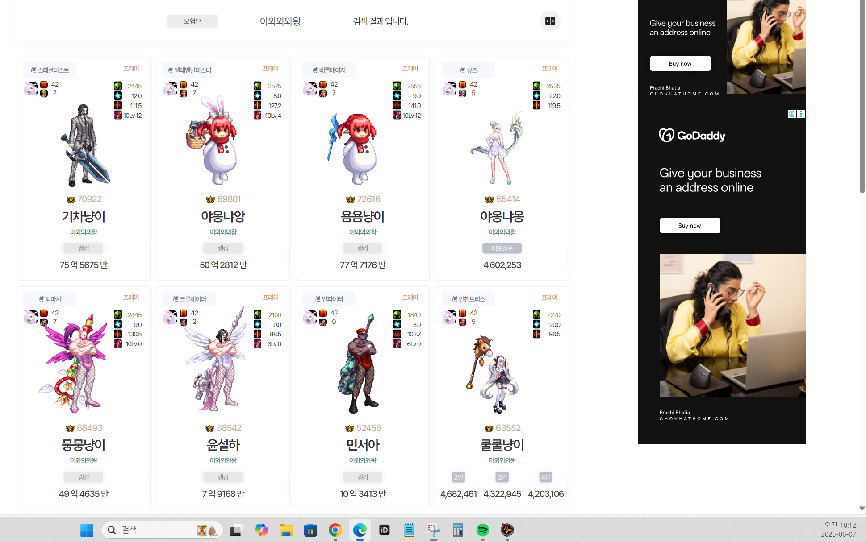Open Google Chrome from the taskbar

(x=335, y=530)
